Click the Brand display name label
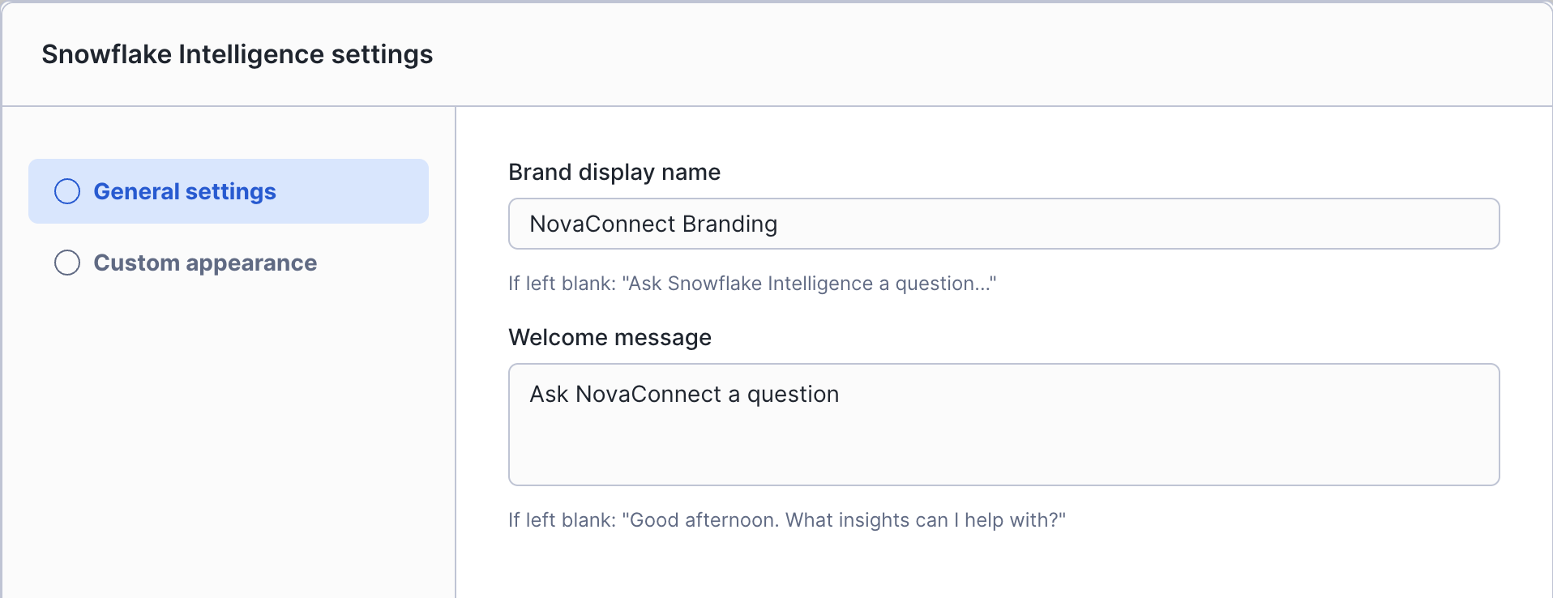Screen dimensions: 1553x598 point(614,172)
